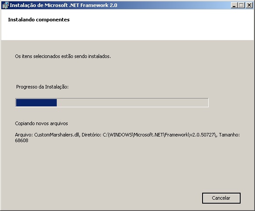This screenshot has width=255, height=211.
Task: Minimize the .NET Framework setup window
Action: [234, 5]
